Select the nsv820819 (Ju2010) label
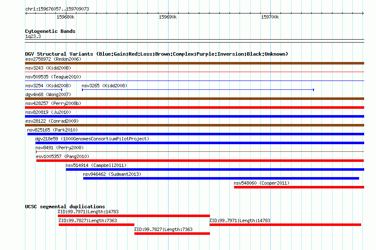 pos(48,112)
